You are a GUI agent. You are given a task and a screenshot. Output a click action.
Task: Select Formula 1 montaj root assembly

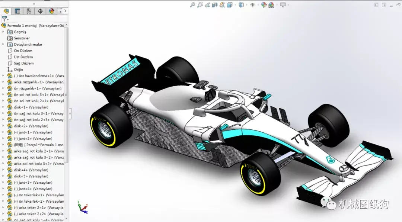(32, 26)
